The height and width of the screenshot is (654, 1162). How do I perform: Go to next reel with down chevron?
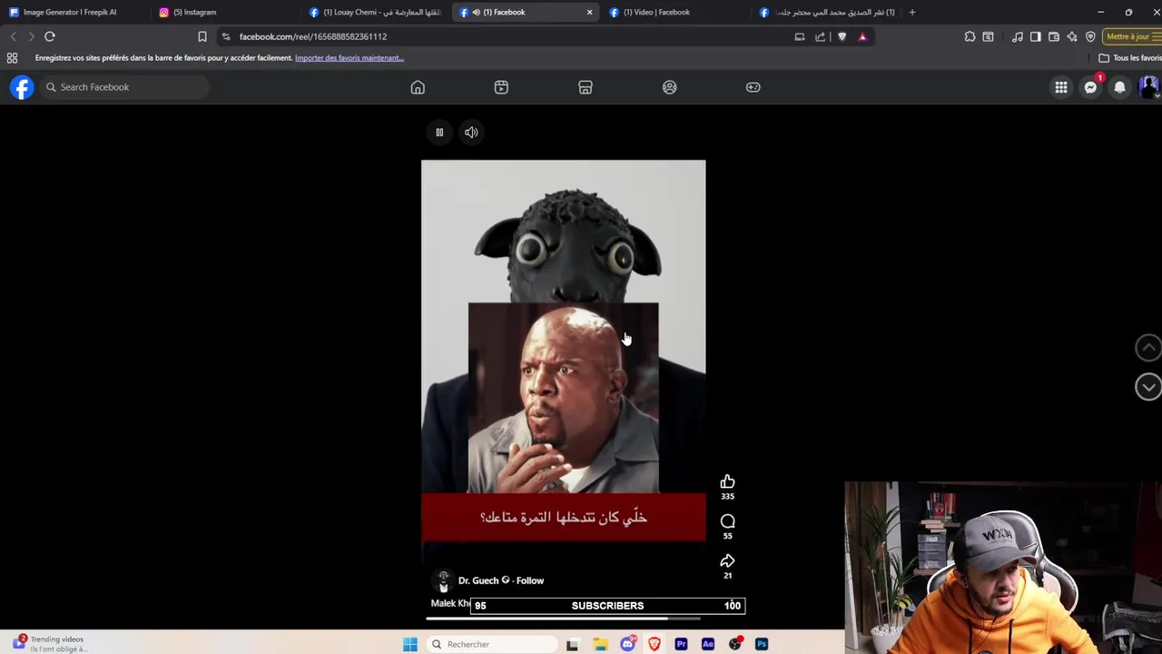pyautogui.click(x=1147, y=387)
